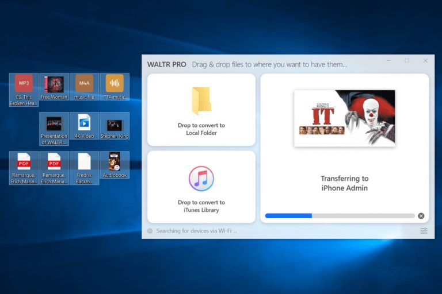The height and width of the screenshot is (294, 442).
Task: Maximize the WALTR PRO window
Action: pyautogui.click(x=407, y=60)
